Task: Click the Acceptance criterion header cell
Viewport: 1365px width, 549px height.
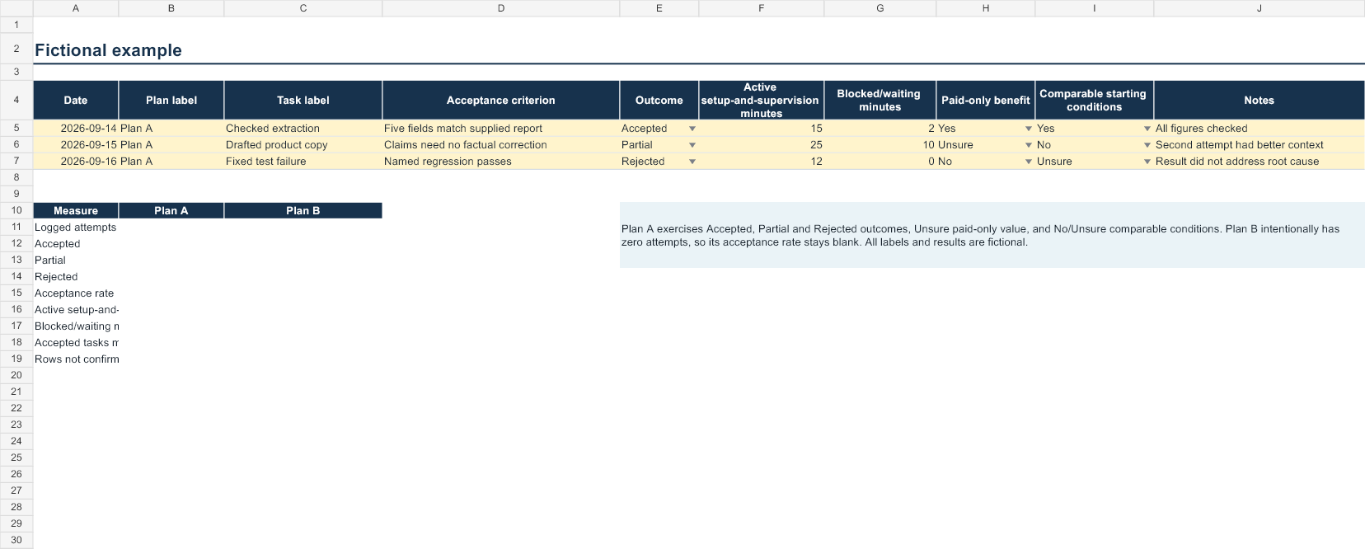Action: click(501, 100)
